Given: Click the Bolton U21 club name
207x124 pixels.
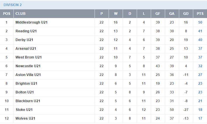Looking at the screenshot, I should pos(25,92).
